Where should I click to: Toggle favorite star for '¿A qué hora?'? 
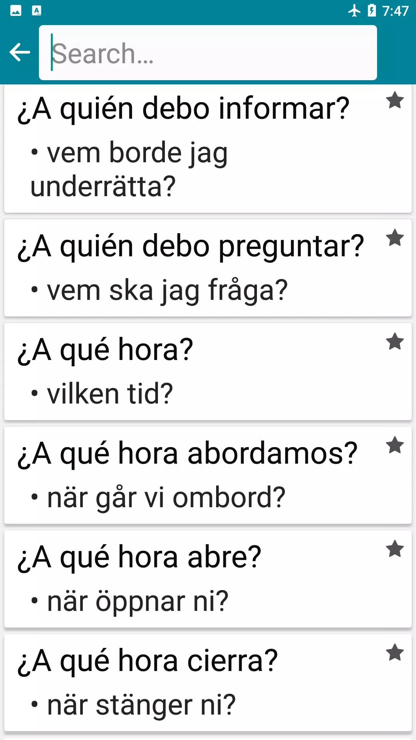395,341
